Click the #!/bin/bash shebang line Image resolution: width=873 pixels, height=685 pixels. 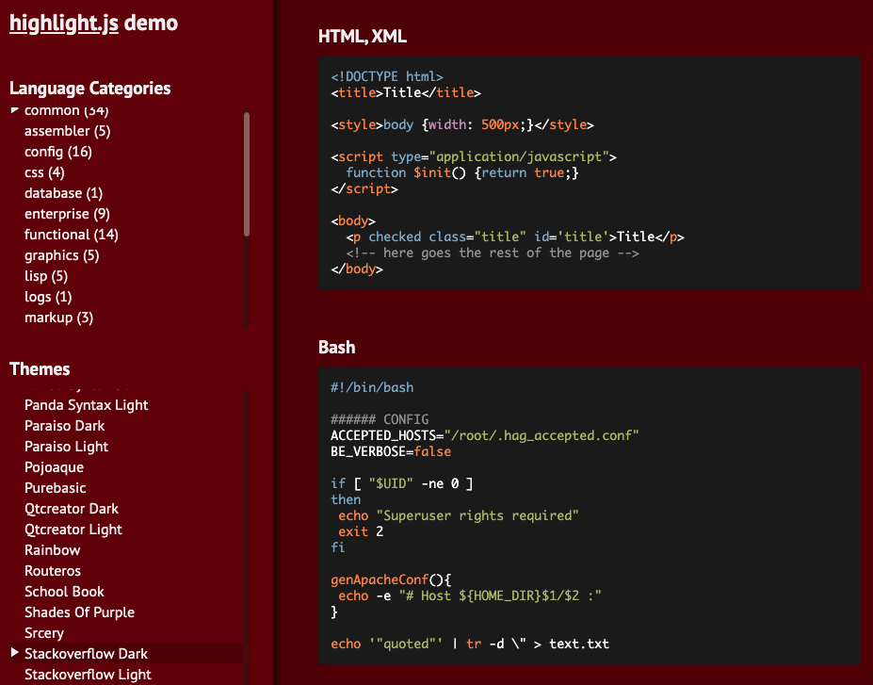[372, 387]
